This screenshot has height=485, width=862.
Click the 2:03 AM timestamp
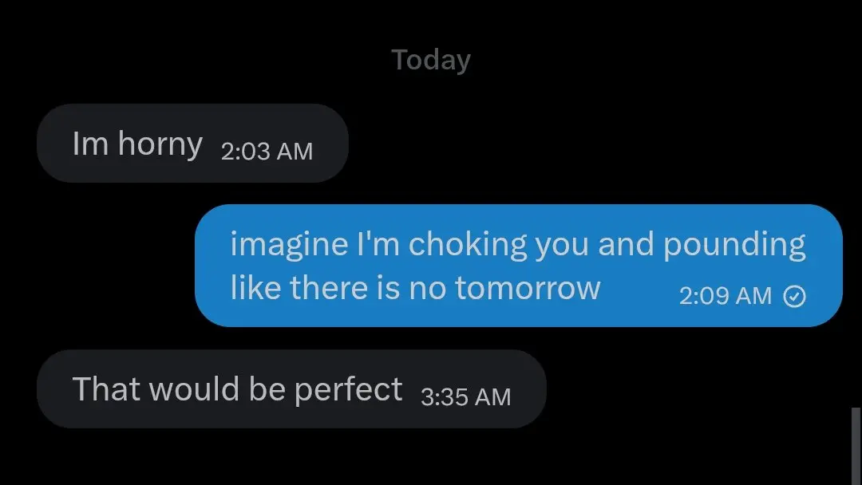267,151
